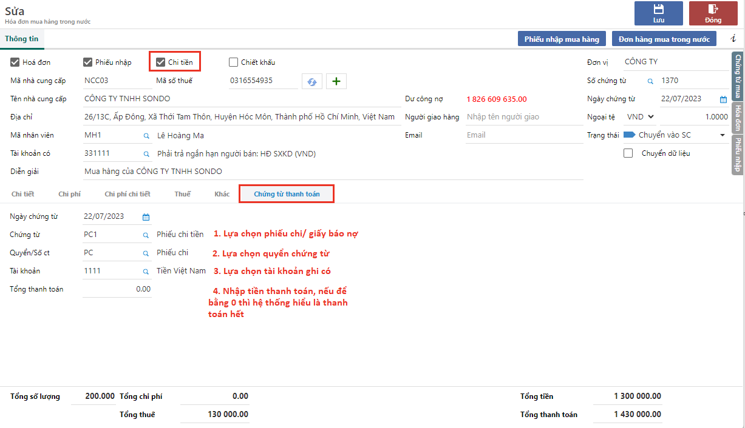
Task: Tick the Chuyển dữ liệu checkbox
Action: pyautogui.click(x=628, y=153)
